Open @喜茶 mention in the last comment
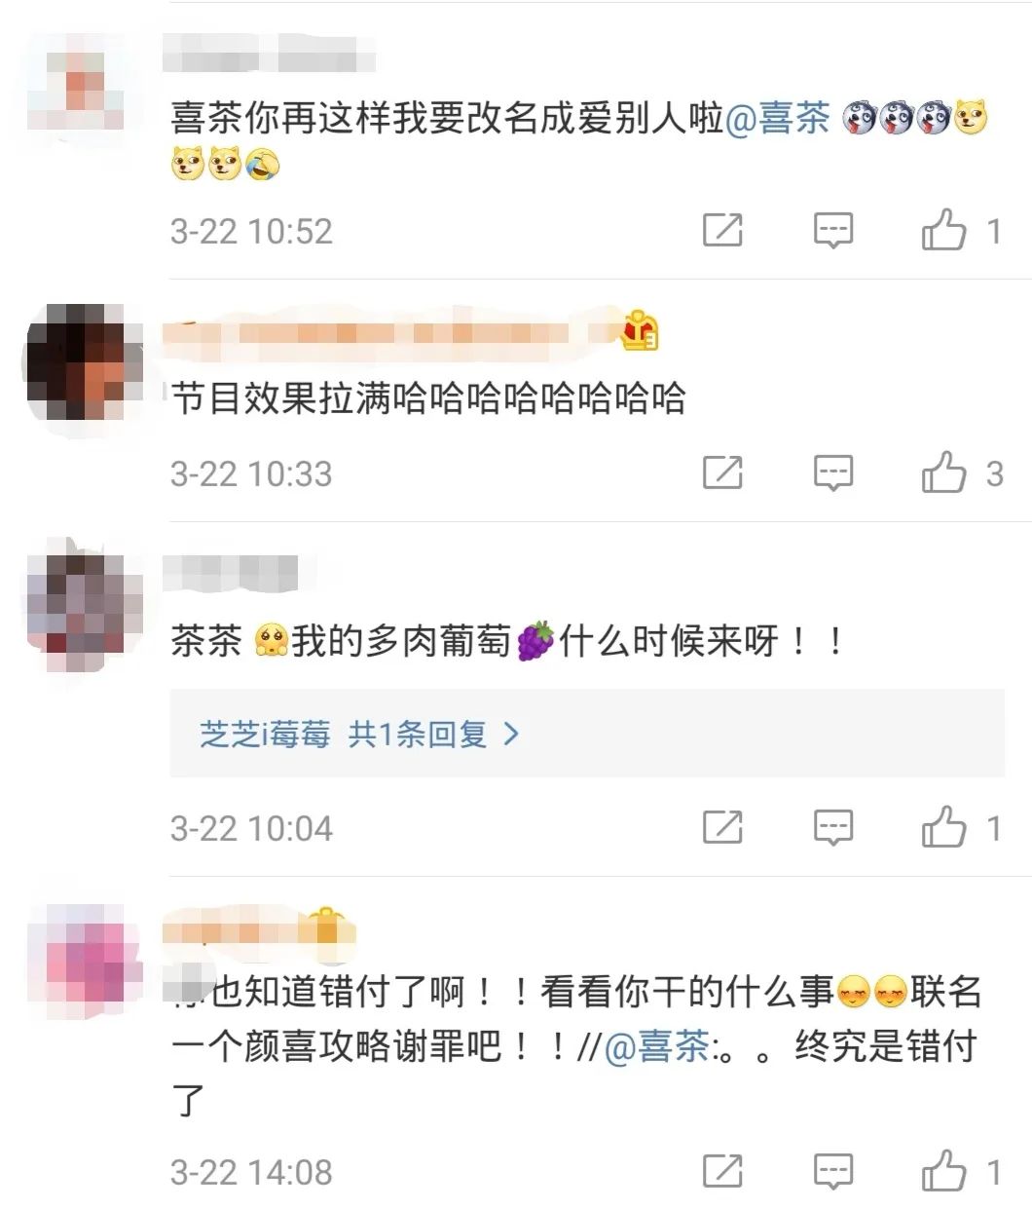The image size is (1032, 1210). pos(657,1047)
